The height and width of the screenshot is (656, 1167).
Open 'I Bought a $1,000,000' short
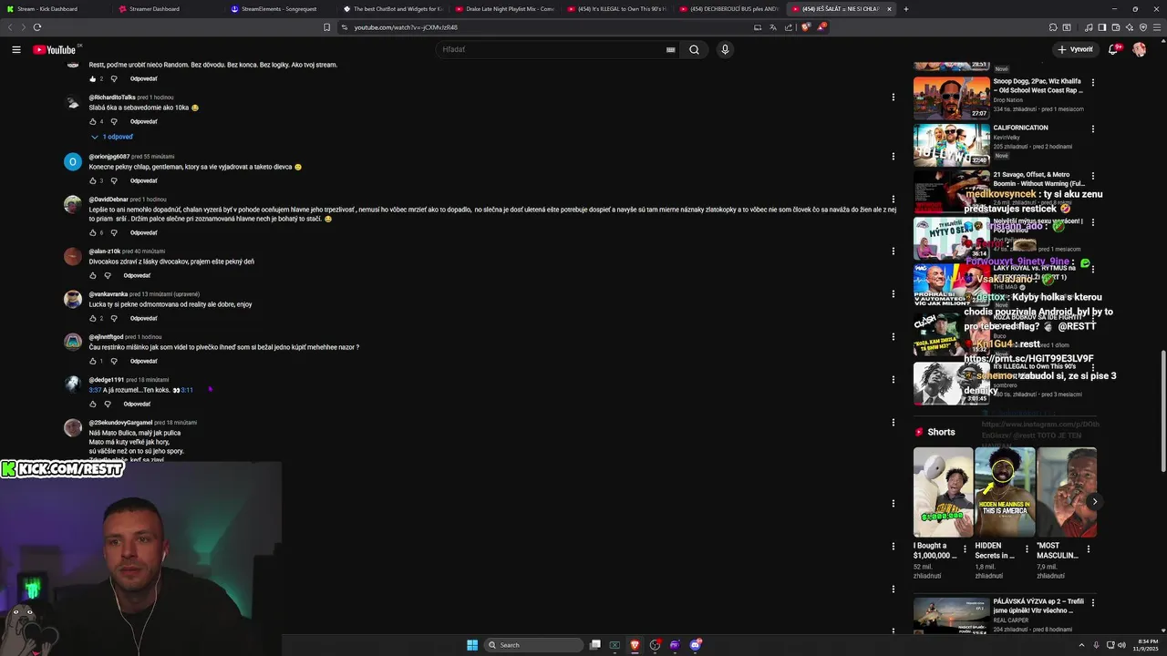pos(943,492)
